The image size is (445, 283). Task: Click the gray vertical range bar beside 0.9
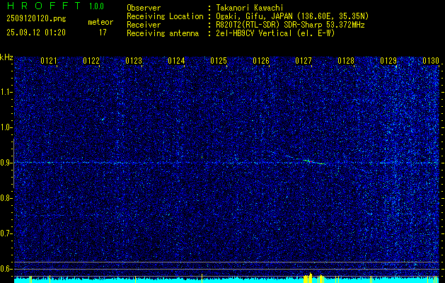(x=13, y=163)
